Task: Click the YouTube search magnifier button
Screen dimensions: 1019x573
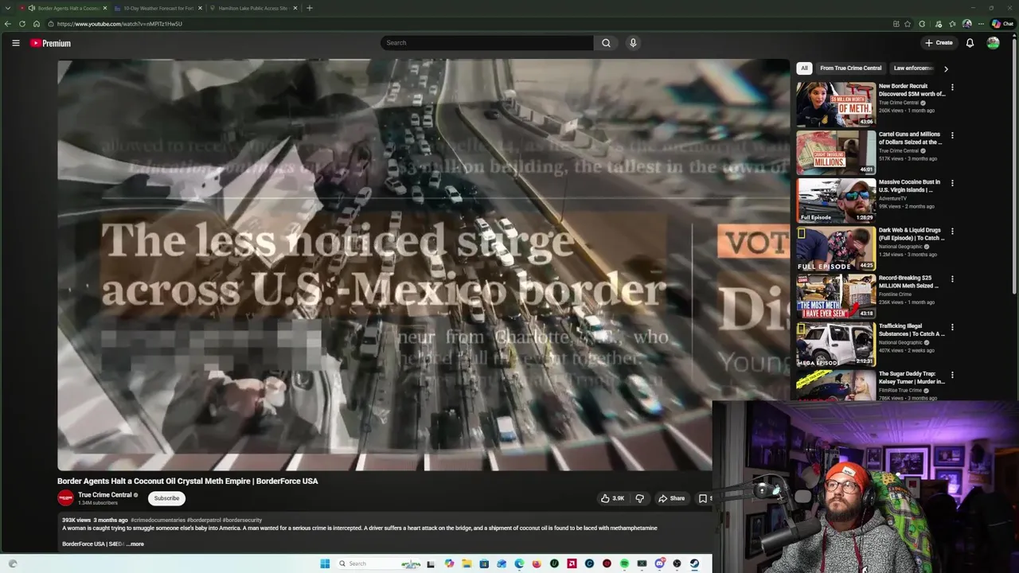Action: 606,43
